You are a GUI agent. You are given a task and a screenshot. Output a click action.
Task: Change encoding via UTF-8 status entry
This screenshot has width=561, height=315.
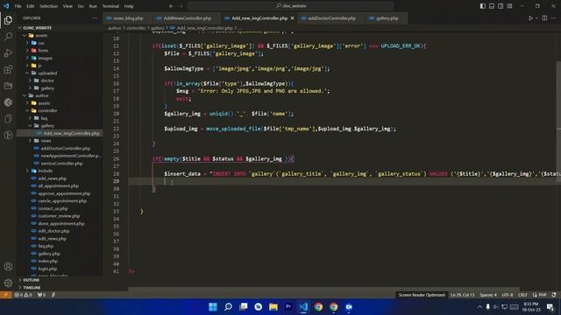pos(508,295)
